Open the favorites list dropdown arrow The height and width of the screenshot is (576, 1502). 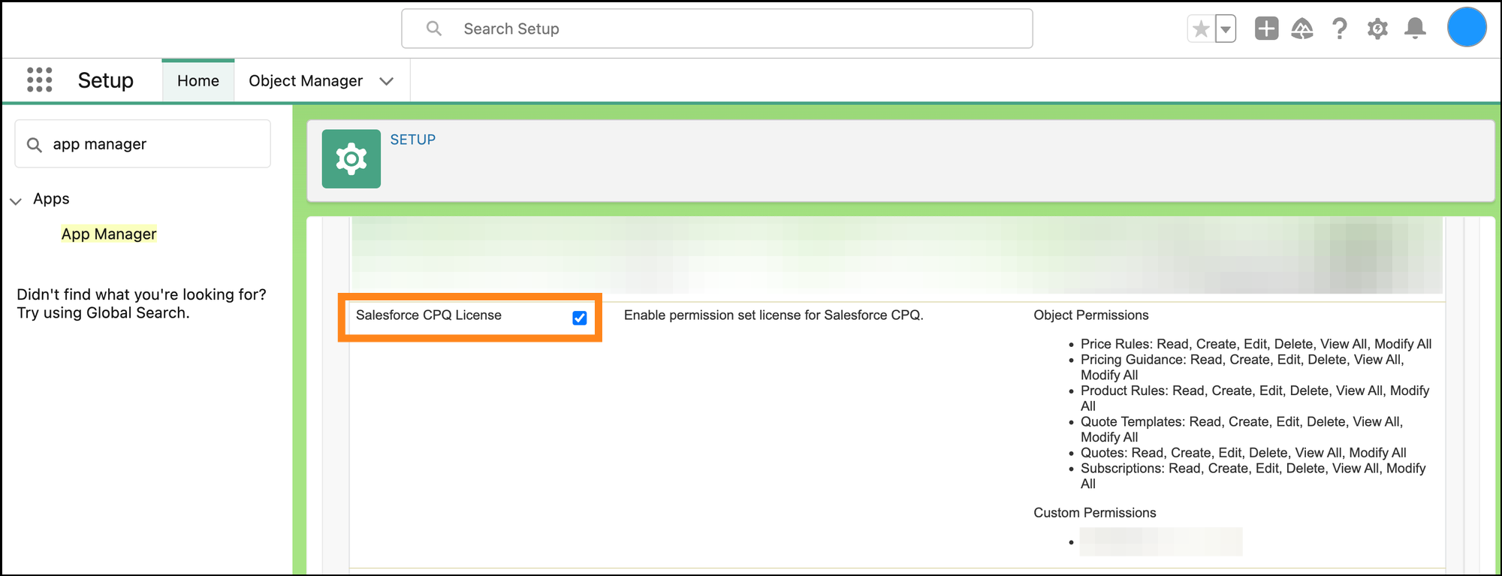[x=1226, y=29]
